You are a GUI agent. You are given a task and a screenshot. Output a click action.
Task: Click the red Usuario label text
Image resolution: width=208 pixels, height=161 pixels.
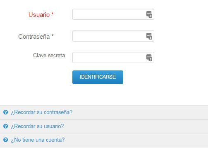point(39,15)
